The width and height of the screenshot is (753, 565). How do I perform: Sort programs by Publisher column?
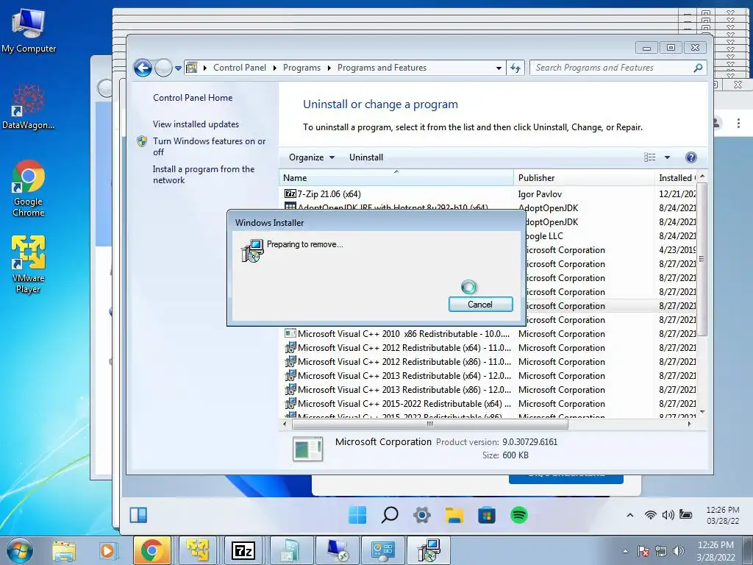(584, 178)
